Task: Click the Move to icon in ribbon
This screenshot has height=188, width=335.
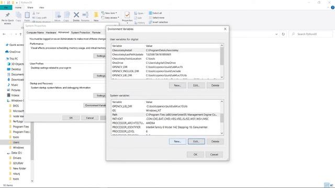Action: (58, 15)
